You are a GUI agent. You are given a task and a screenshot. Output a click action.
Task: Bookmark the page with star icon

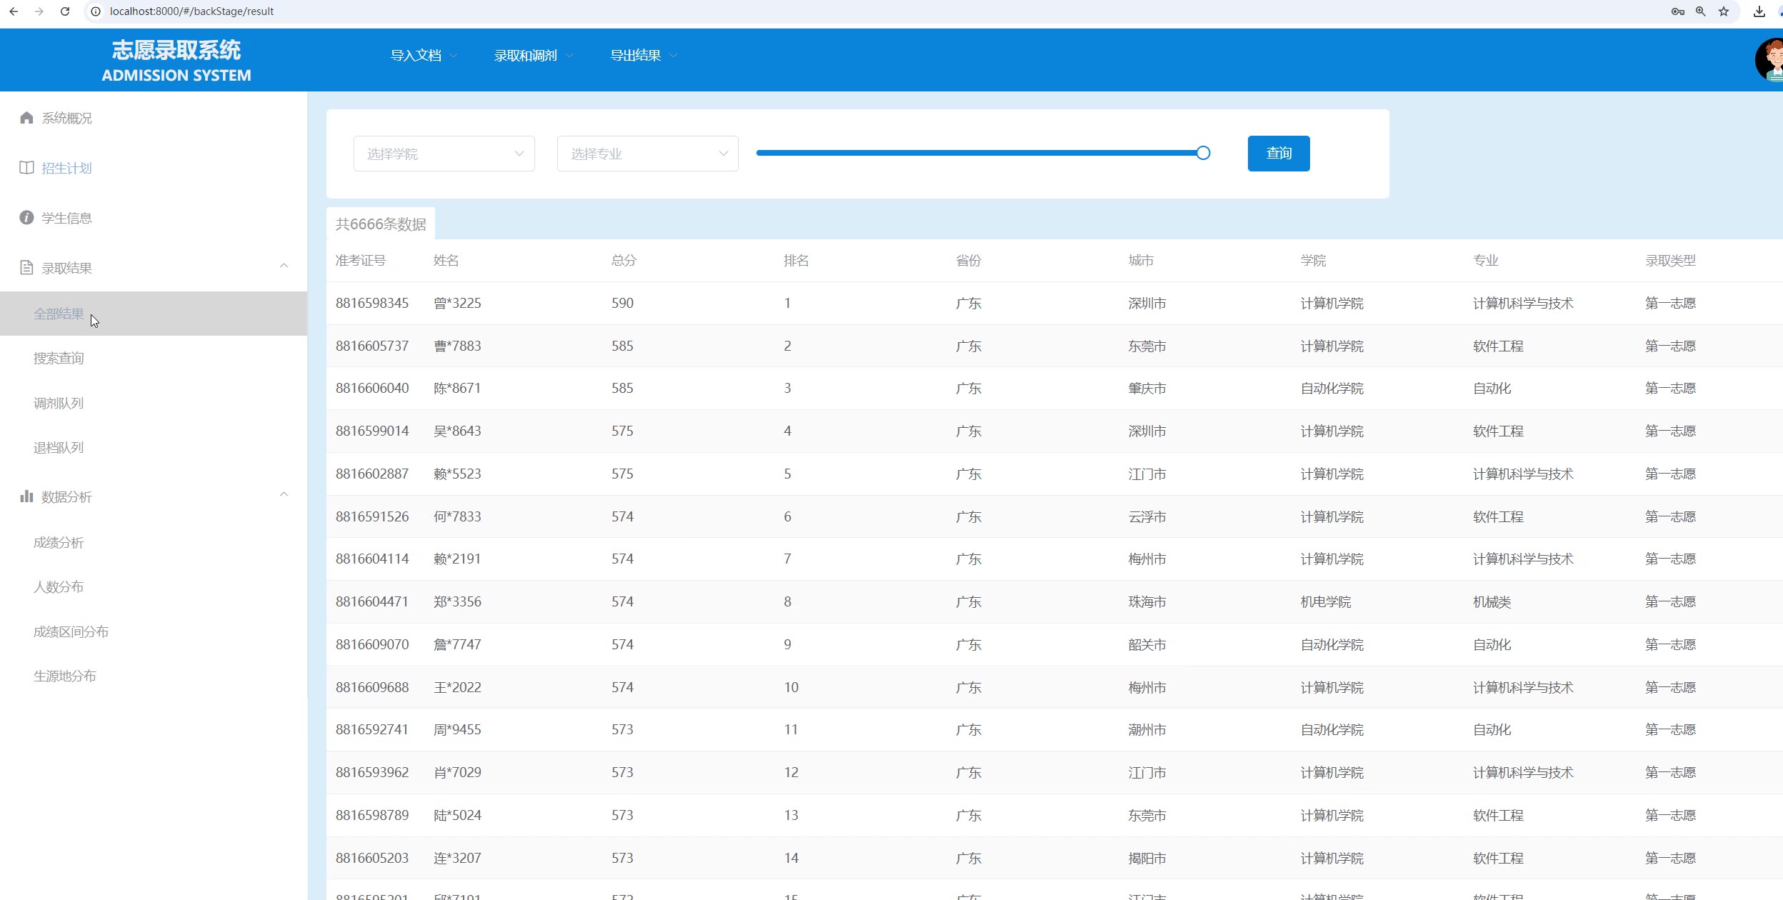tap(1724, 11)
